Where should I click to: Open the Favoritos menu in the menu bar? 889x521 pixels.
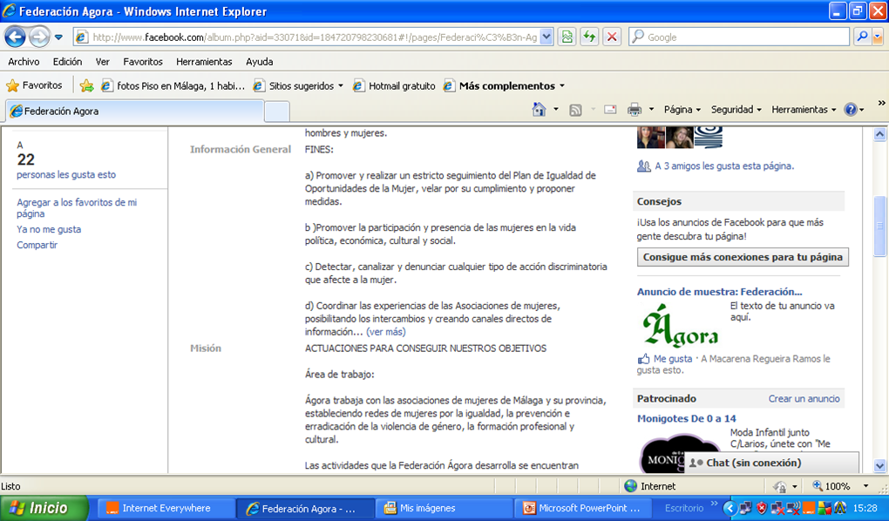143,62
